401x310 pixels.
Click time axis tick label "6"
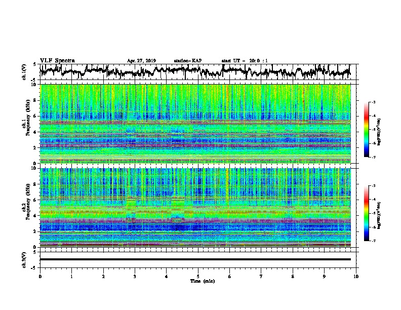(x=229, y=277)
